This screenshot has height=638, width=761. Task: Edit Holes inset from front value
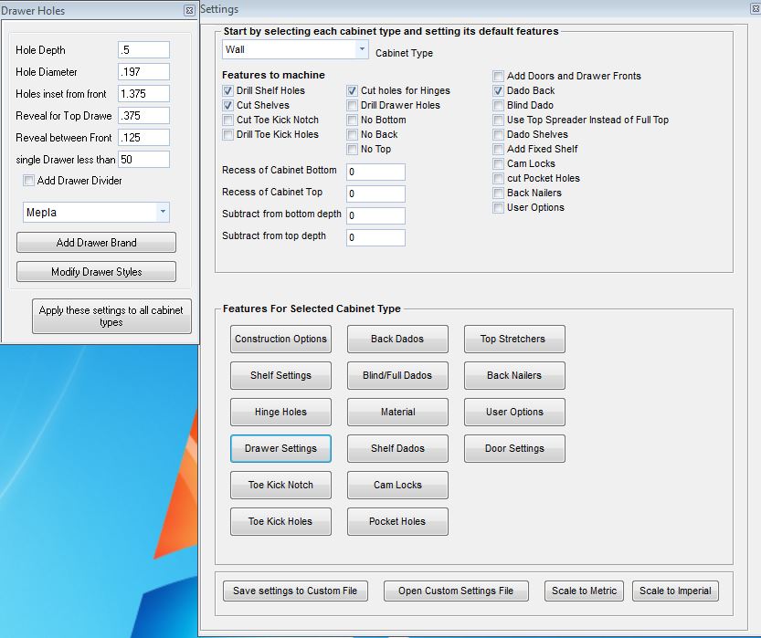pyautogui.click(x=143, y=94)
